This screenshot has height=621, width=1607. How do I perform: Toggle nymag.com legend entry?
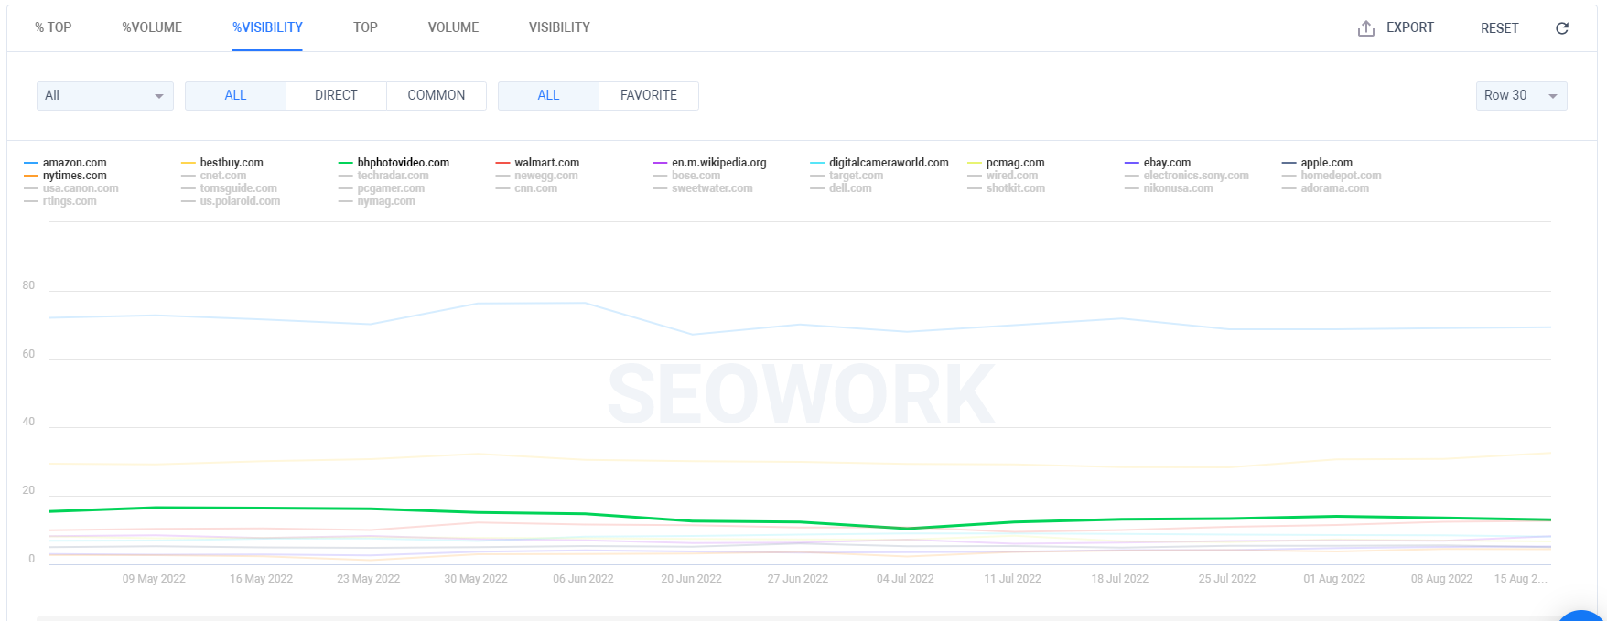377,201
